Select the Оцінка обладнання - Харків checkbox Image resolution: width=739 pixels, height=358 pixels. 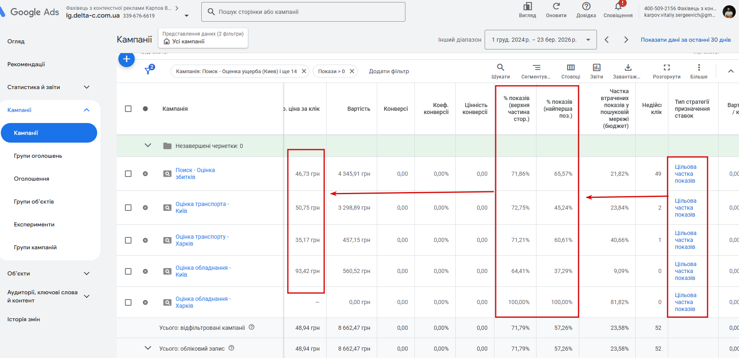(128, 302)
